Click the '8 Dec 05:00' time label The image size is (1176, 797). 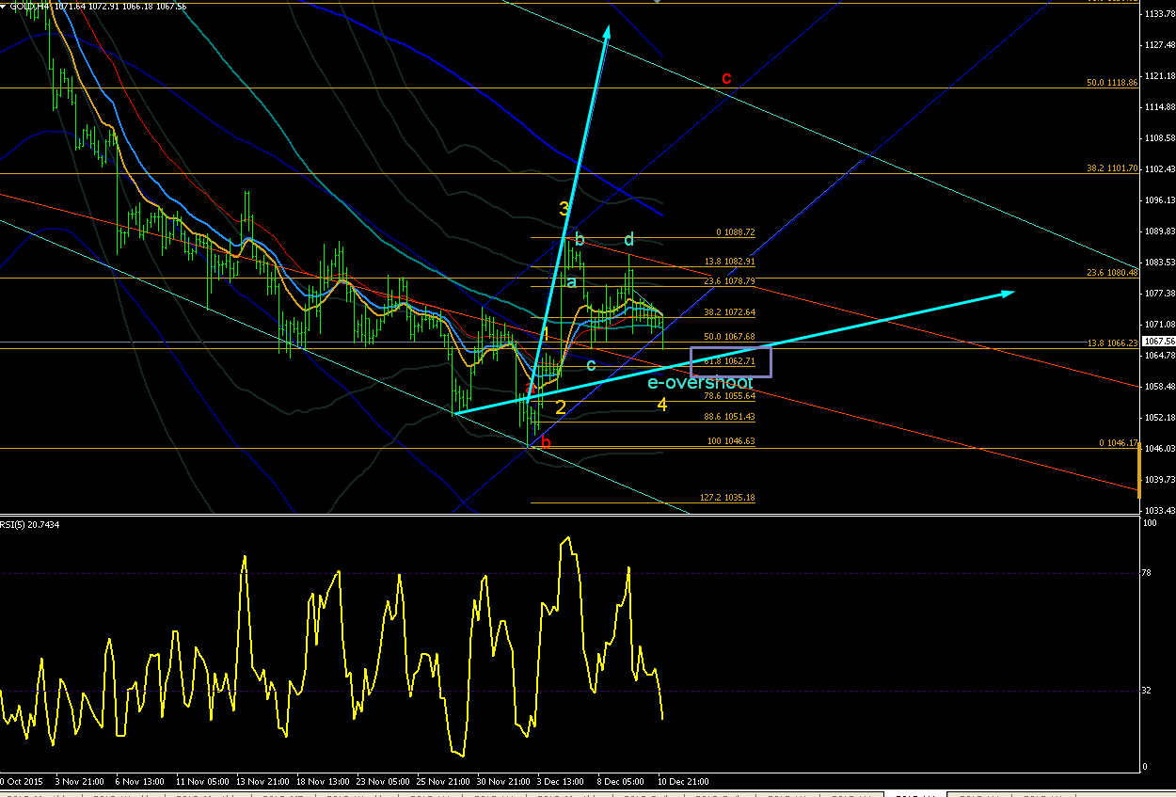tap(621, 781)
